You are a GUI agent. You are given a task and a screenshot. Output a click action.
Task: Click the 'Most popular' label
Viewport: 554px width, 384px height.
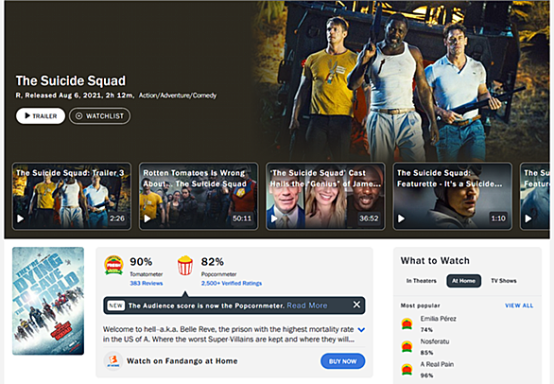click(420, 305)
